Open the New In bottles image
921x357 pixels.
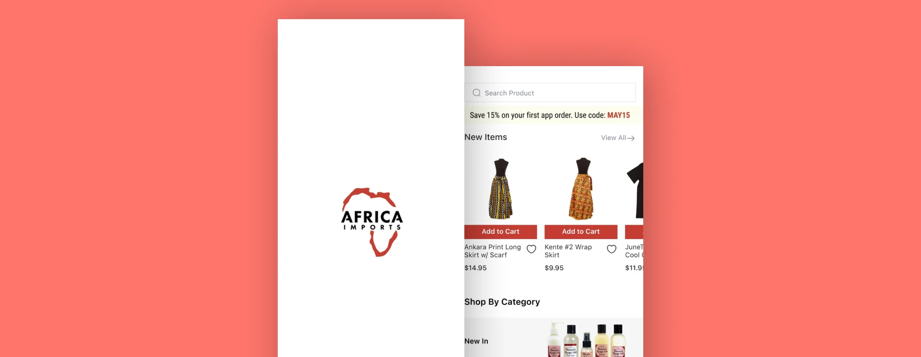pos(586,340)
